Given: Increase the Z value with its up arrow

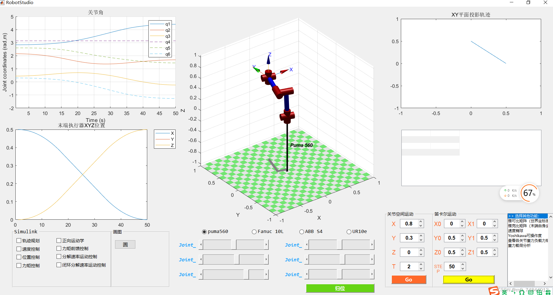Looking at the screenshot, I should tap(421, 250).
